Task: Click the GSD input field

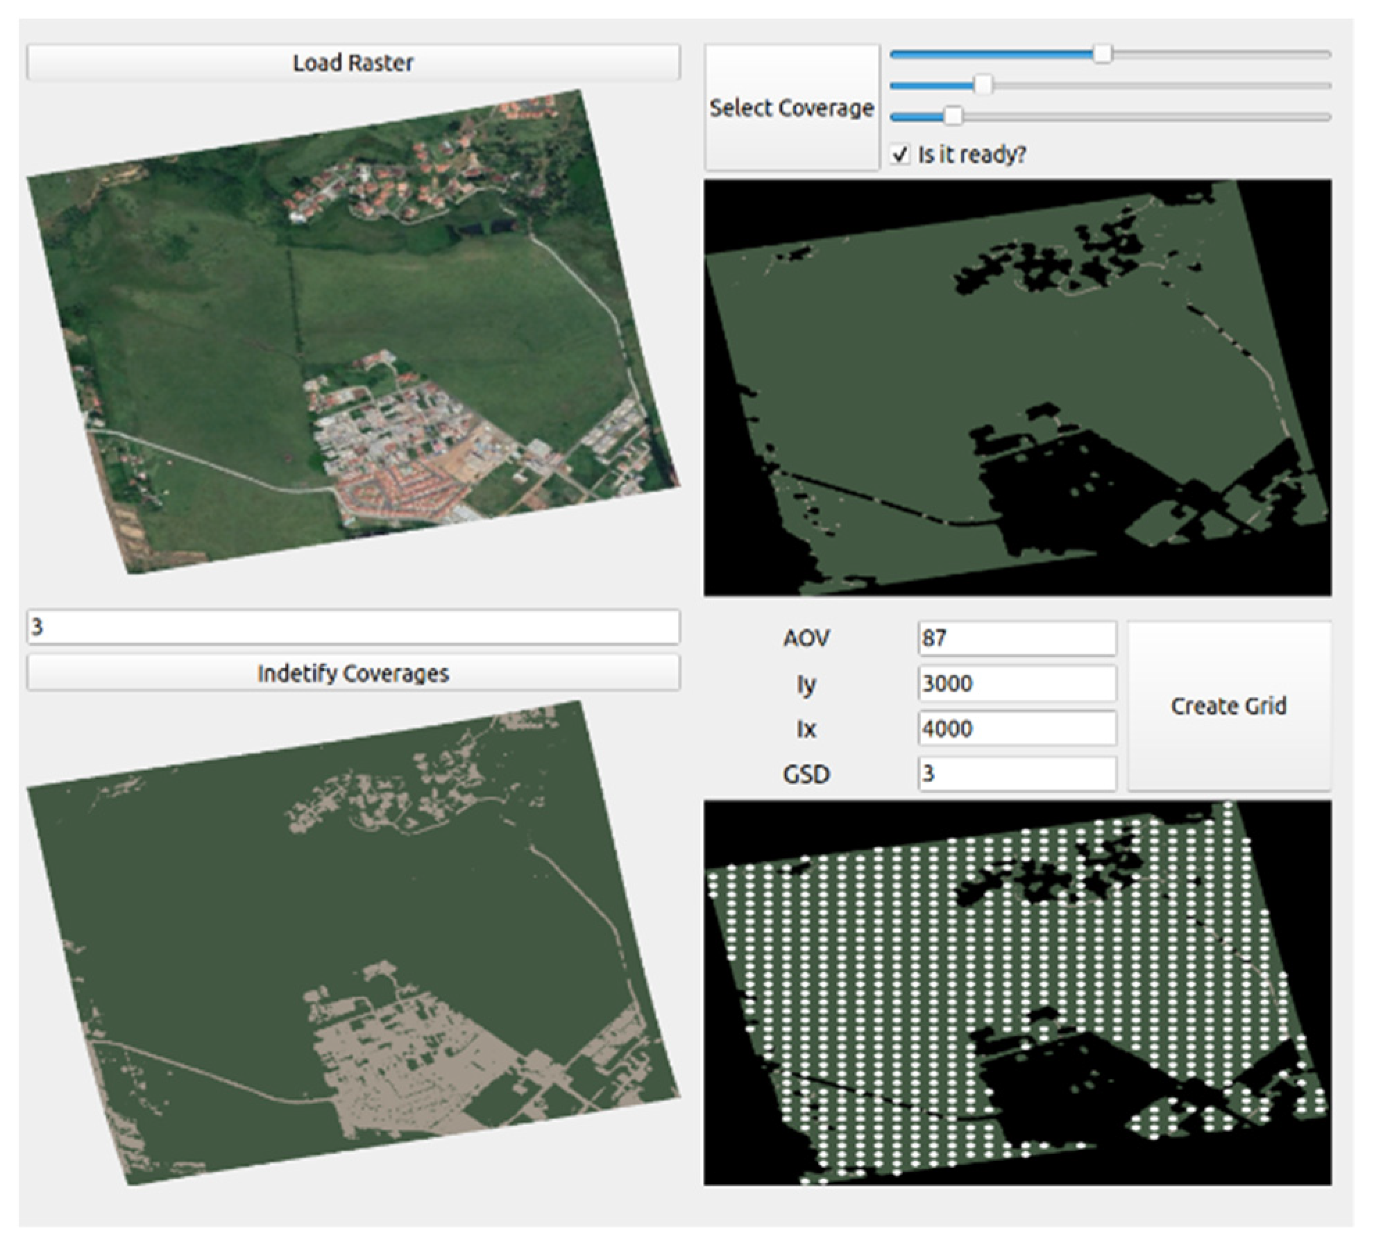Action: point(1017,774)
